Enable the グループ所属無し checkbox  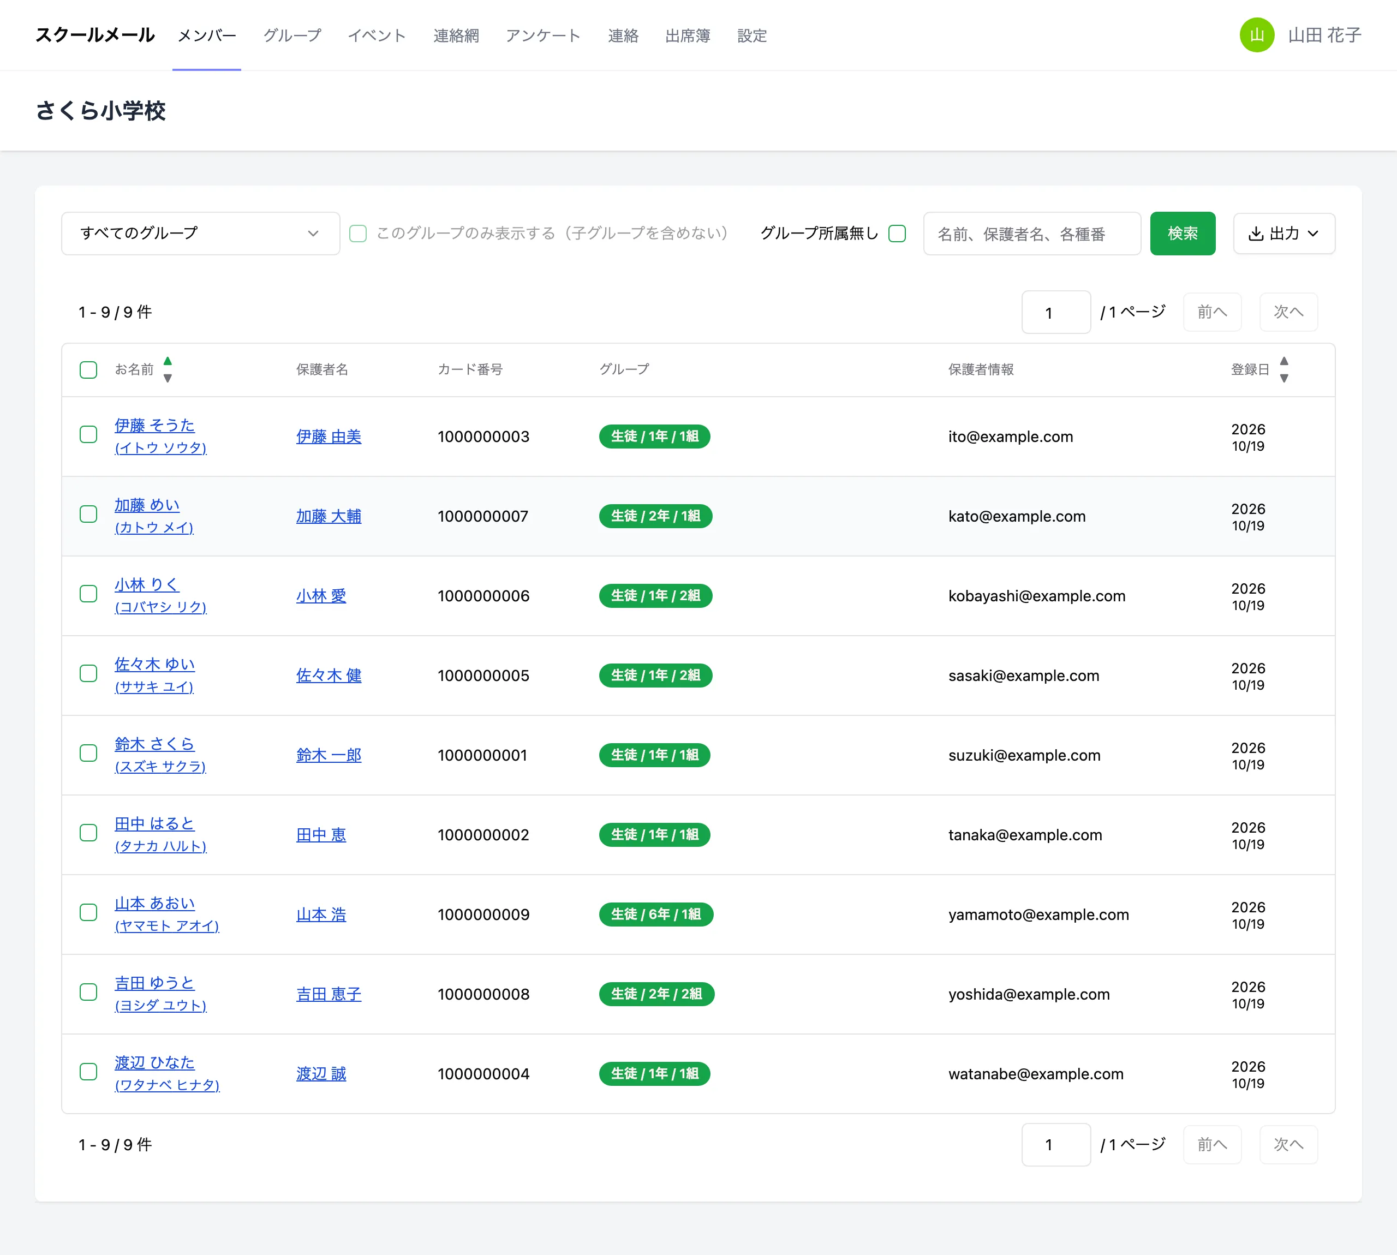coord(897,234)
